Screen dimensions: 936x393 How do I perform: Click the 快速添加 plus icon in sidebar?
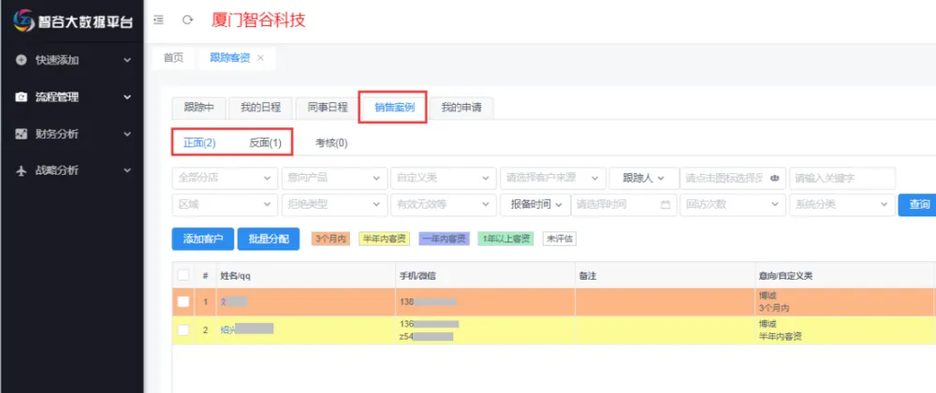(x=21, y=60)
